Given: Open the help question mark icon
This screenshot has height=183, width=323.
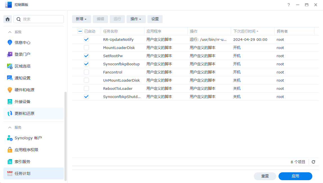Looking at the screenshot, I should (x=289, y=5).
